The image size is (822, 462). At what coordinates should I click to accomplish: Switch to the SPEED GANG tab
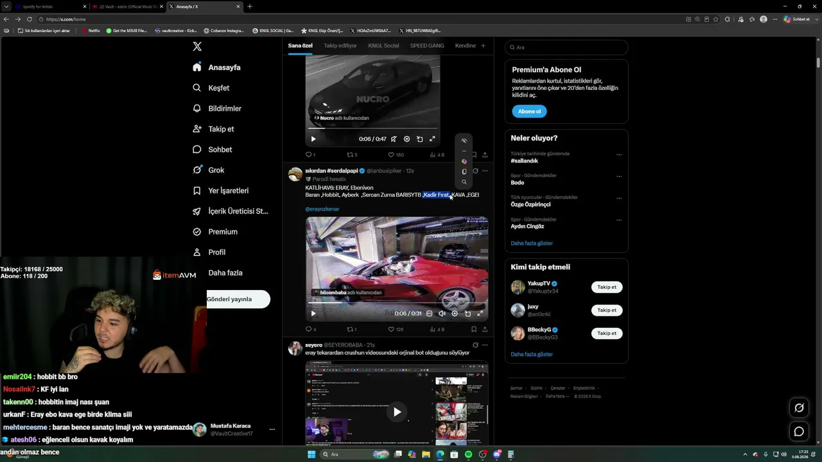pyautogui.click(x=427, y=46)
